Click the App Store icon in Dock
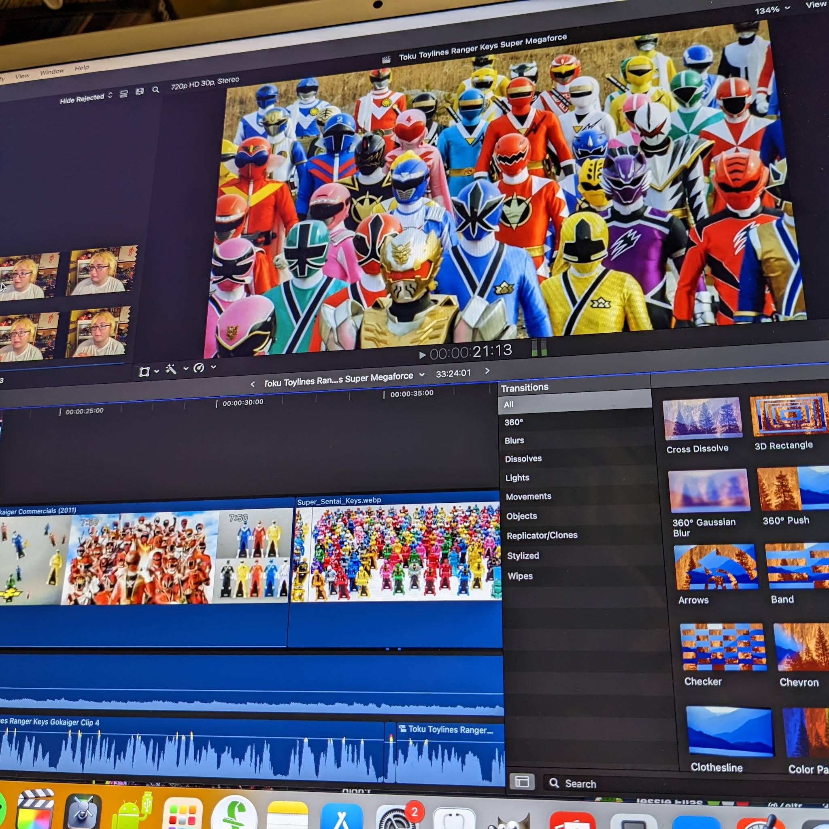The image size is (829, 829). click(341, 818)
